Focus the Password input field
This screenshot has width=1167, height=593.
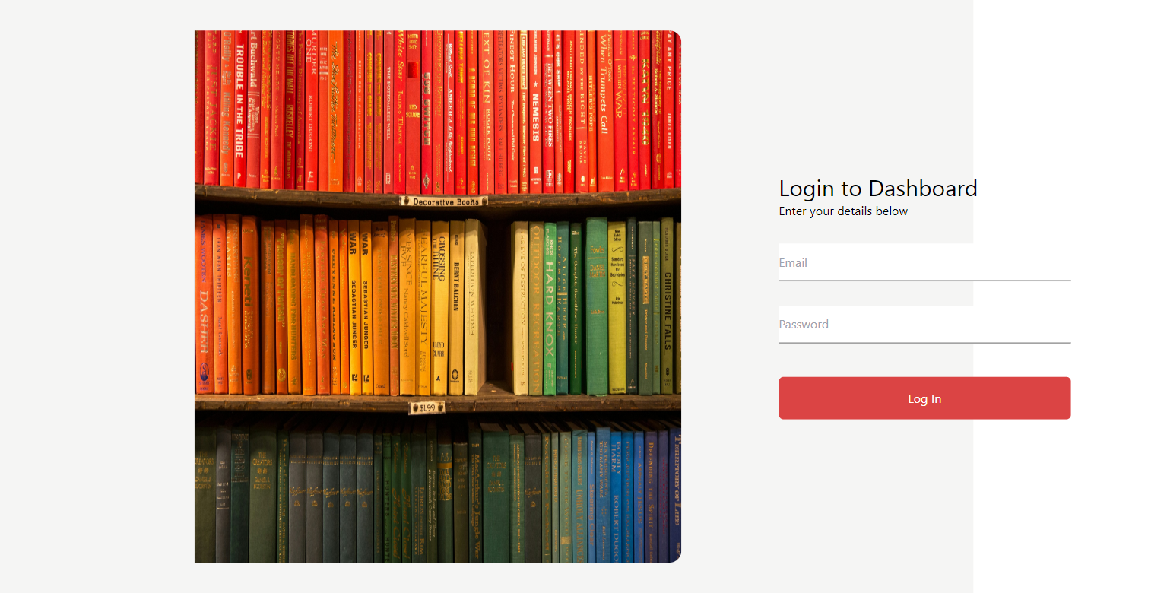tap(924, 325)
